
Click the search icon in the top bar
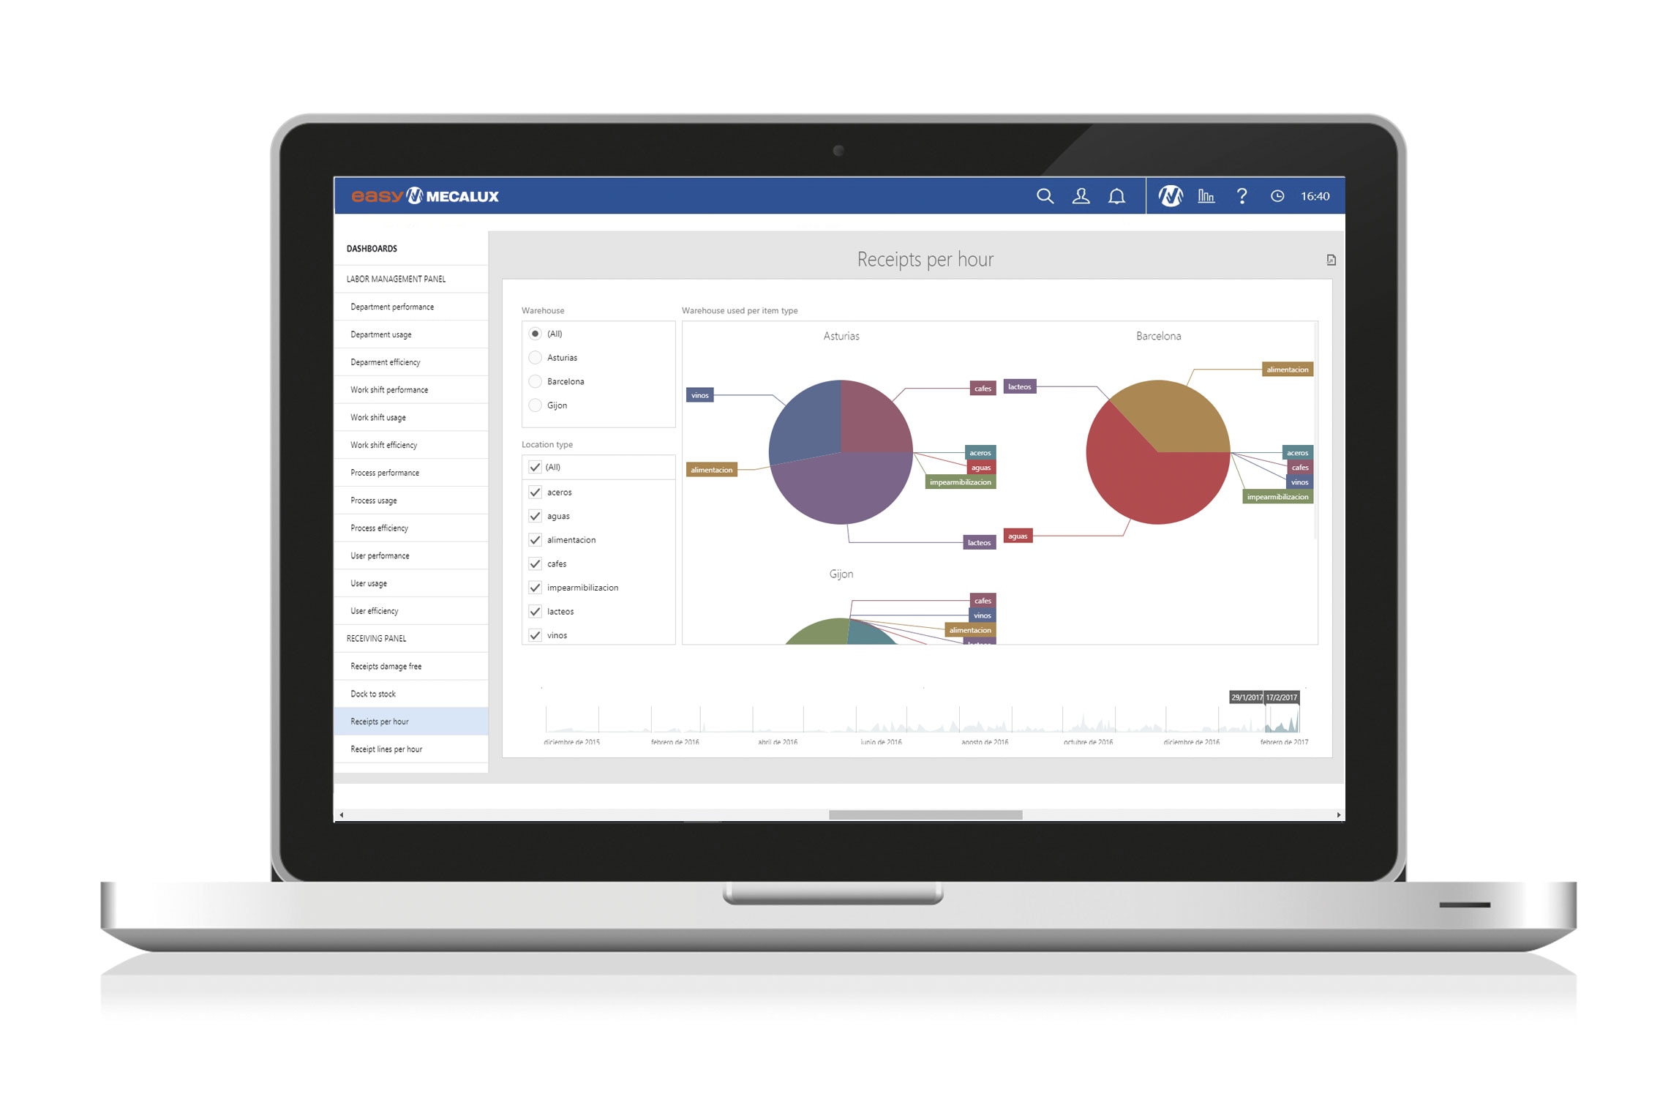1043,195
